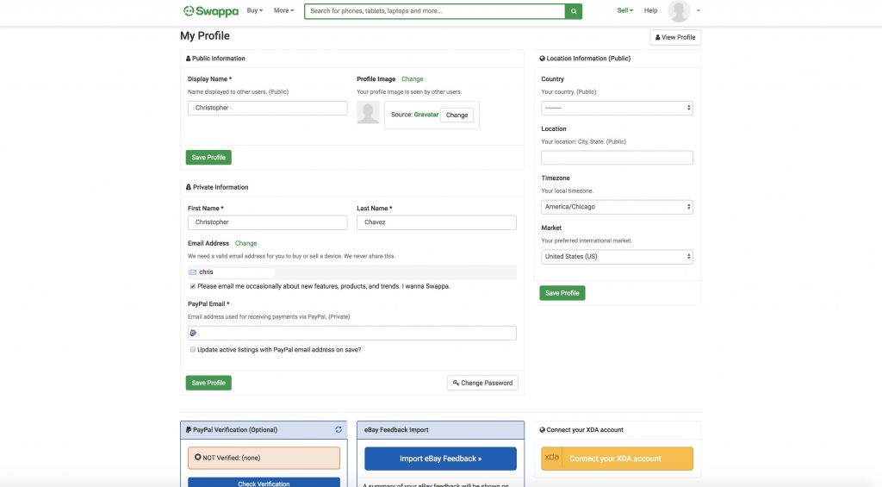Refresh PayPal Verification status icon

[339, 429]
